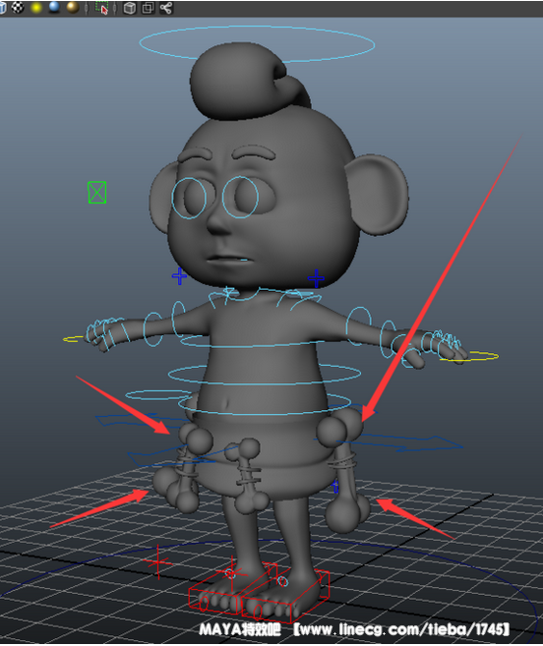Select the wide yellow circle at the outstretched hand
Image resolution: width=543 pixels, height=646 pixels.
(x=470, y=356)
